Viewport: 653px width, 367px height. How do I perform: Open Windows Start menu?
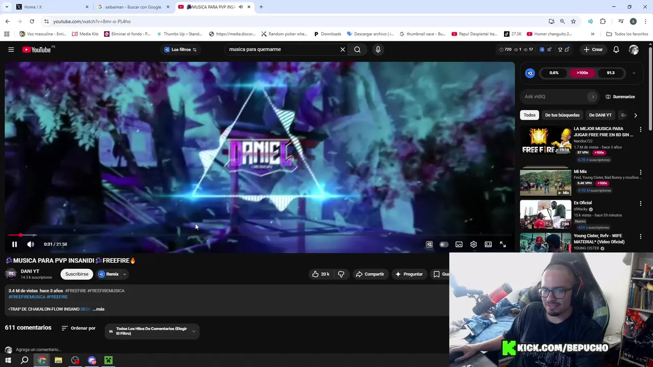(x=8, y=360)
